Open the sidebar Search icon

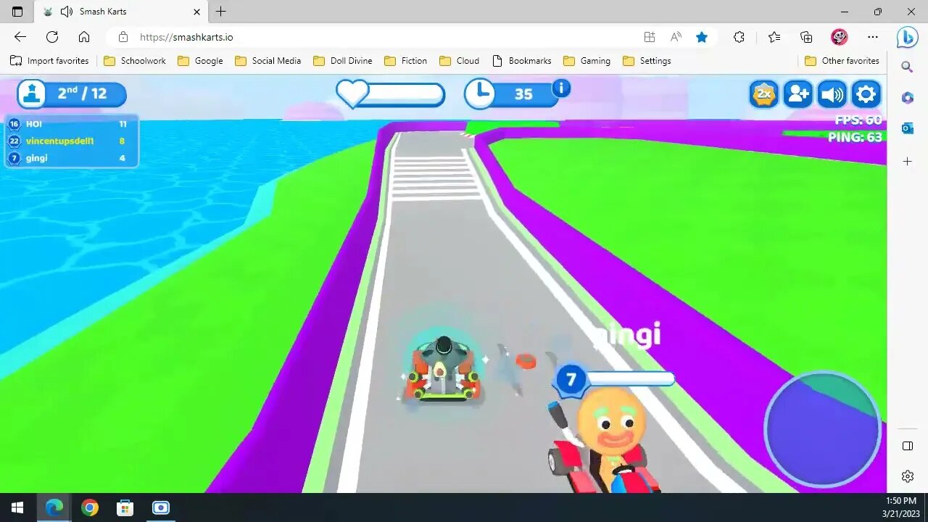coord(907,67)
